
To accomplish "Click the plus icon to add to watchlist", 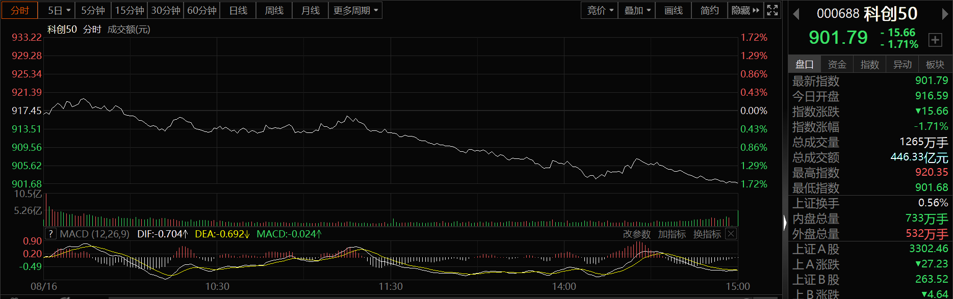I will 935,40.
